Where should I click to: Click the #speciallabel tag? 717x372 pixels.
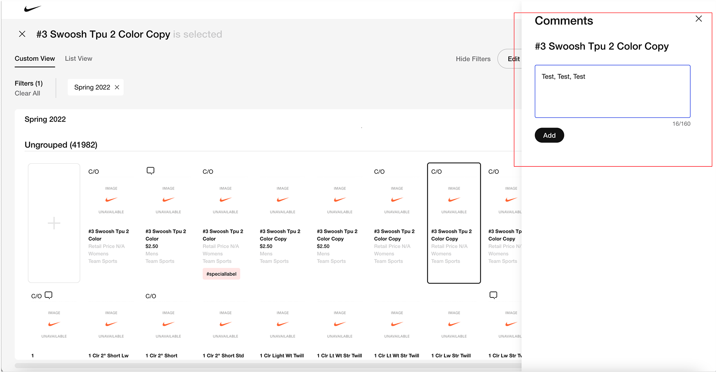click(x=221, y=274)
